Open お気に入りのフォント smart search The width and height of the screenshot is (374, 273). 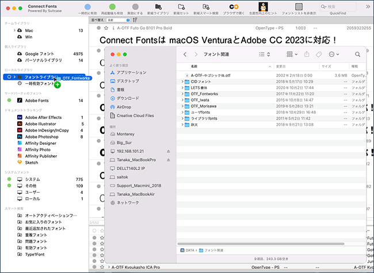(43, 222)
